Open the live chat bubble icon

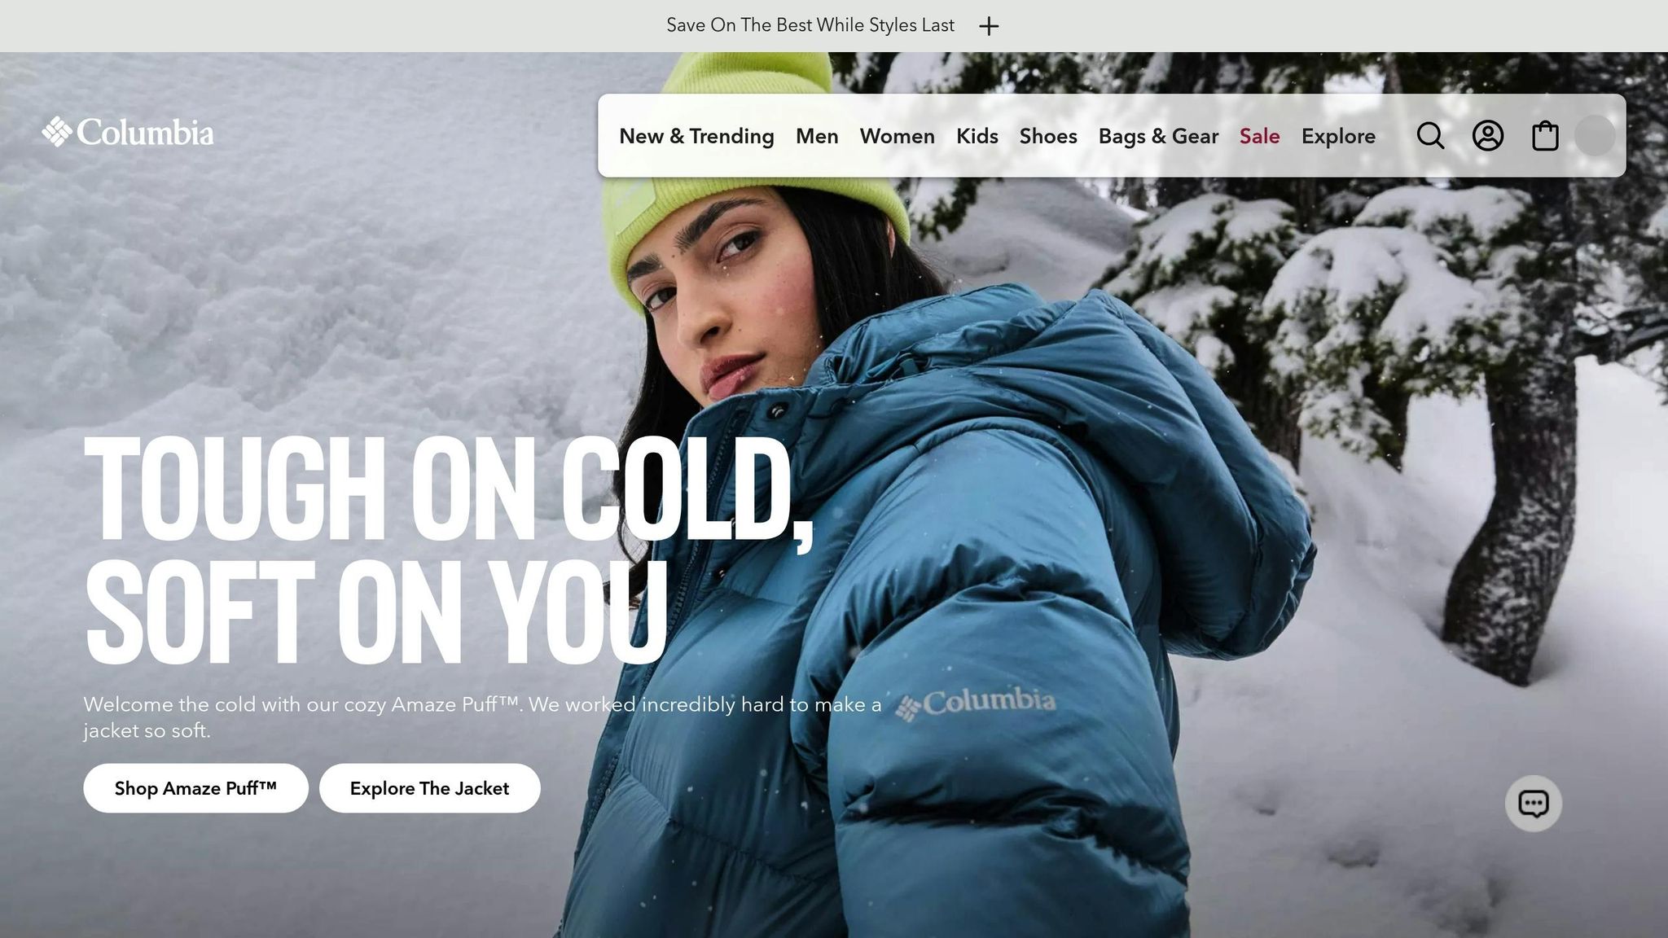coord(1533,804)
